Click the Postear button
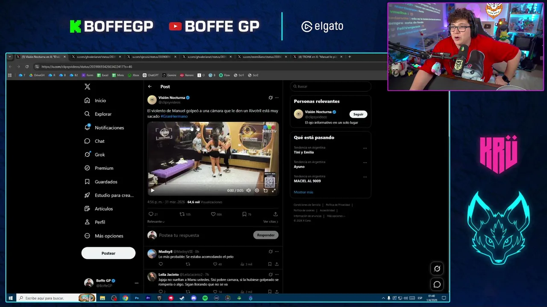This screenshot has height=307, width=547. click(109, 253)
